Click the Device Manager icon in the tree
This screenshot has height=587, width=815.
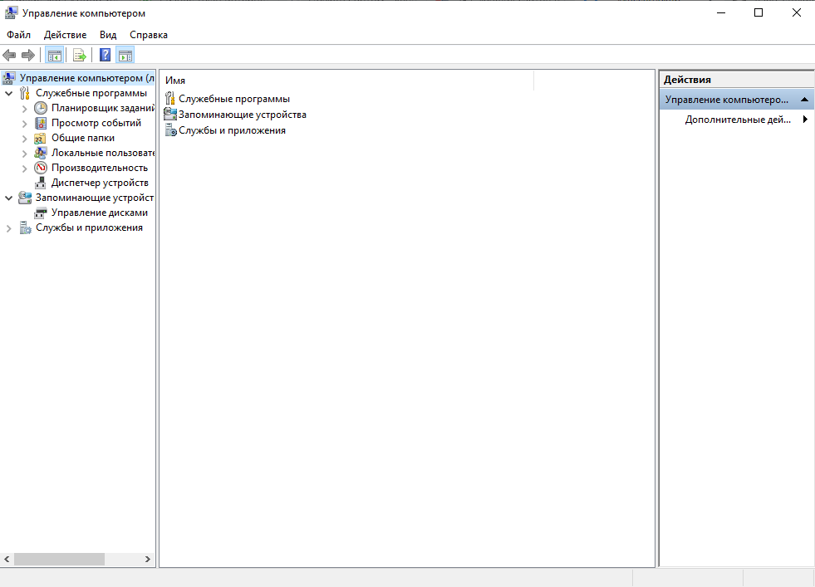41,183
